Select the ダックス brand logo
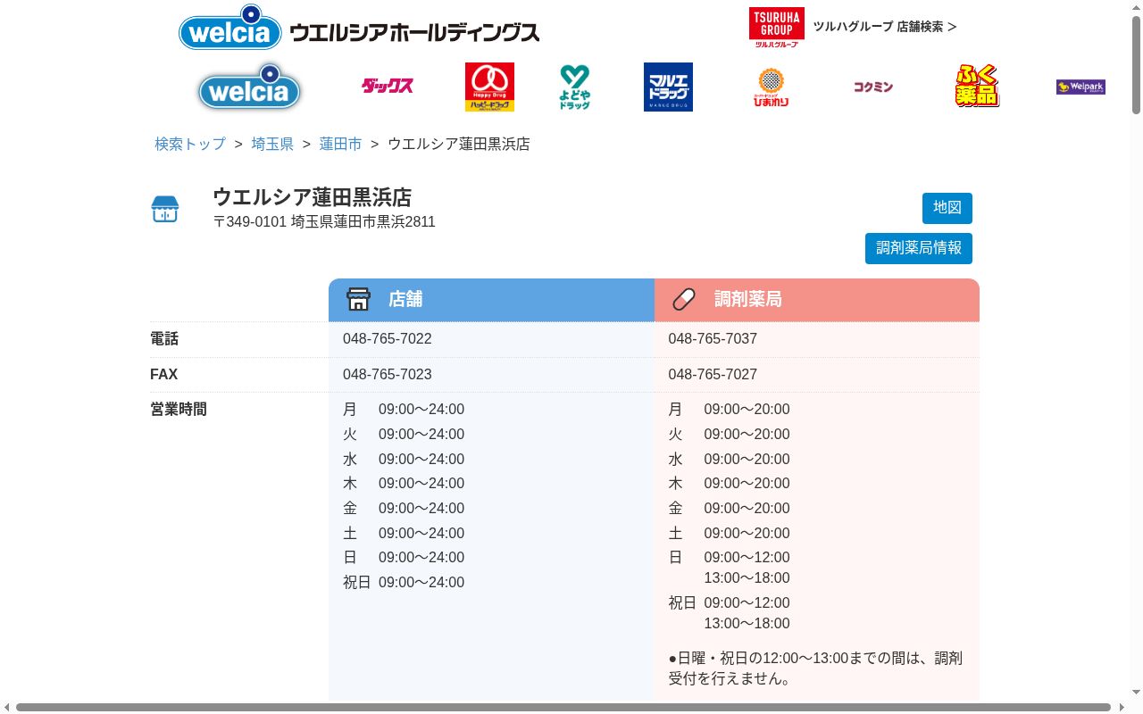Image resolution: width=1143 pixels, height=714 pixels. click(x=388, y=87)
